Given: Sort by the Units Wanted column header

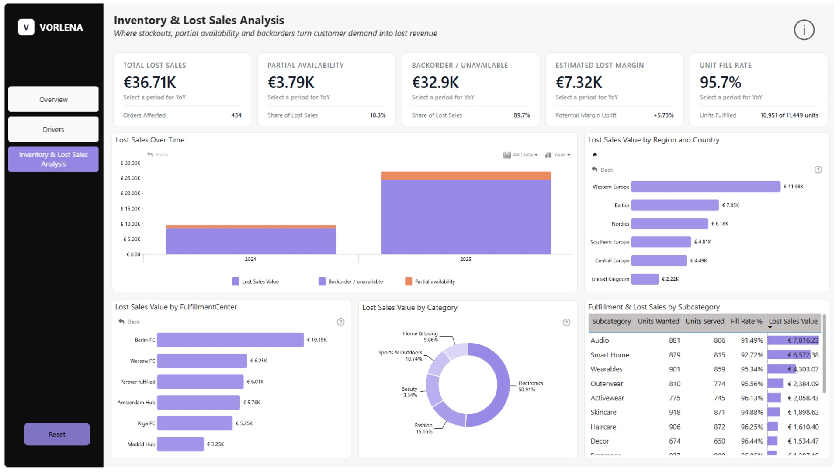Looking at the screenshot, I should pyautogui.click(x=658, y=321).
